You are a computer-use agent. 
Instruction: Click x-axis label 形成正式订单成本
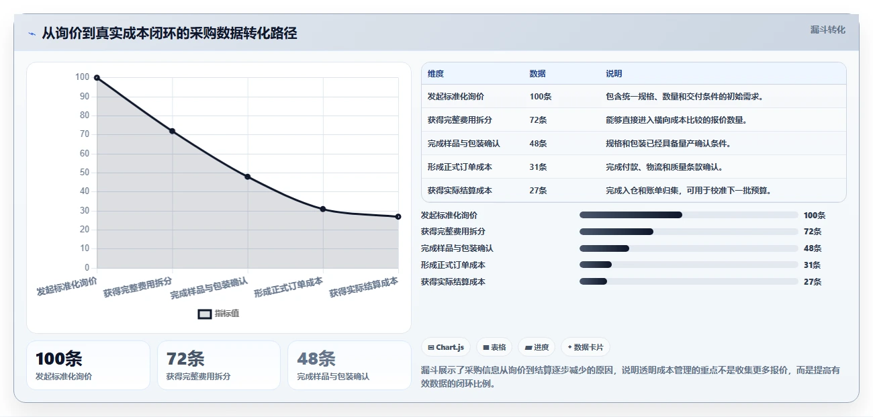(289, 287)
